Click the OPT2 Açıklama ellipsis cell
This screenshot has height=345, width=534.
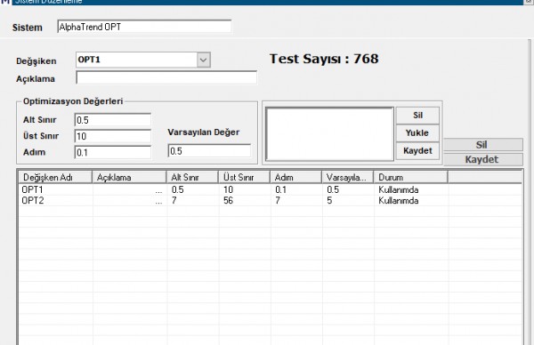point(158,202)
